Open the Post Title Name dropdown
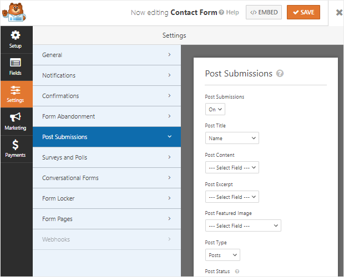This screenshot has height=277, width=344. [x=232, y=138]
